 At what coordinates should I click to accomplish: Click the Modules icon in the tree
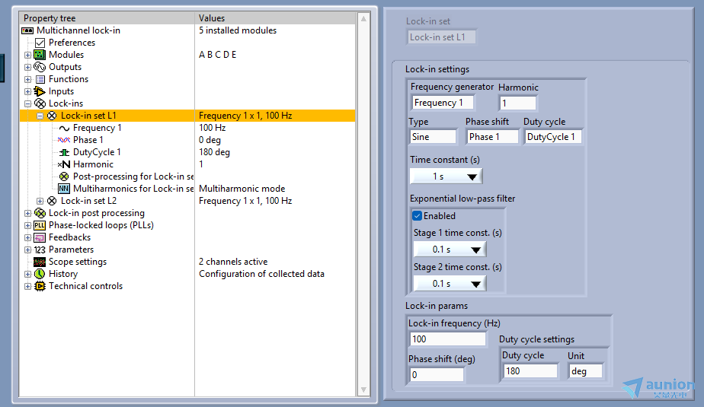[x=40, y=55]
